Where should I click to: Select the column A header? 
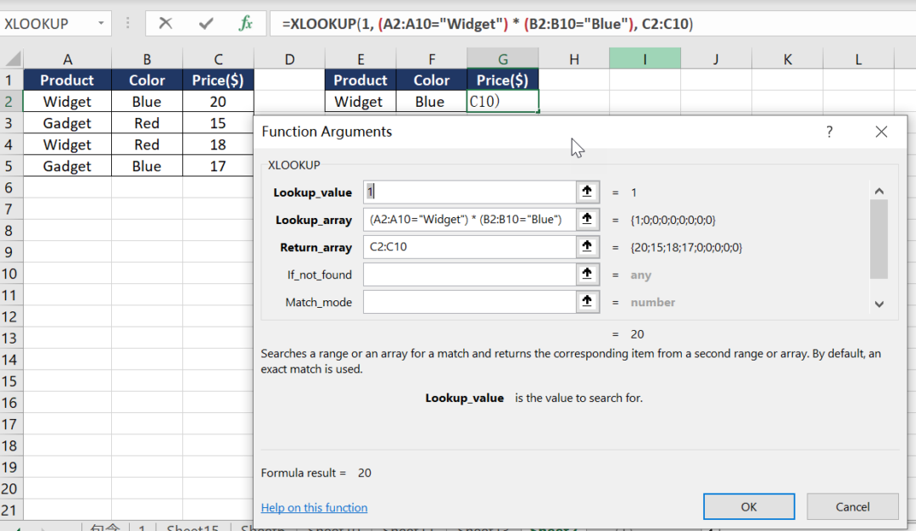click(x=67, y=59)
